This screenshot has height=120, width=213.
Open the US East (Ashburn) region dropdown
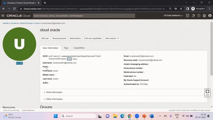tap(173, 16)
